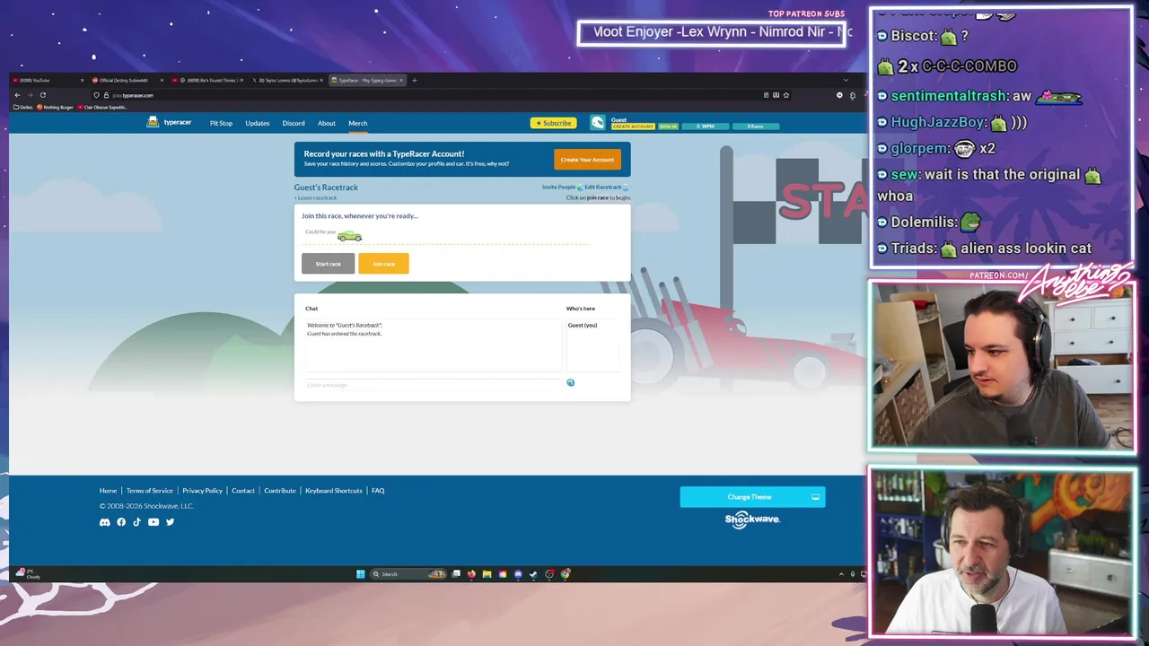The width and height of the screenshot is (1149, 646).
Task: Click Create Account under Guest
Action: pyautogui.click(x=633, y=127)
